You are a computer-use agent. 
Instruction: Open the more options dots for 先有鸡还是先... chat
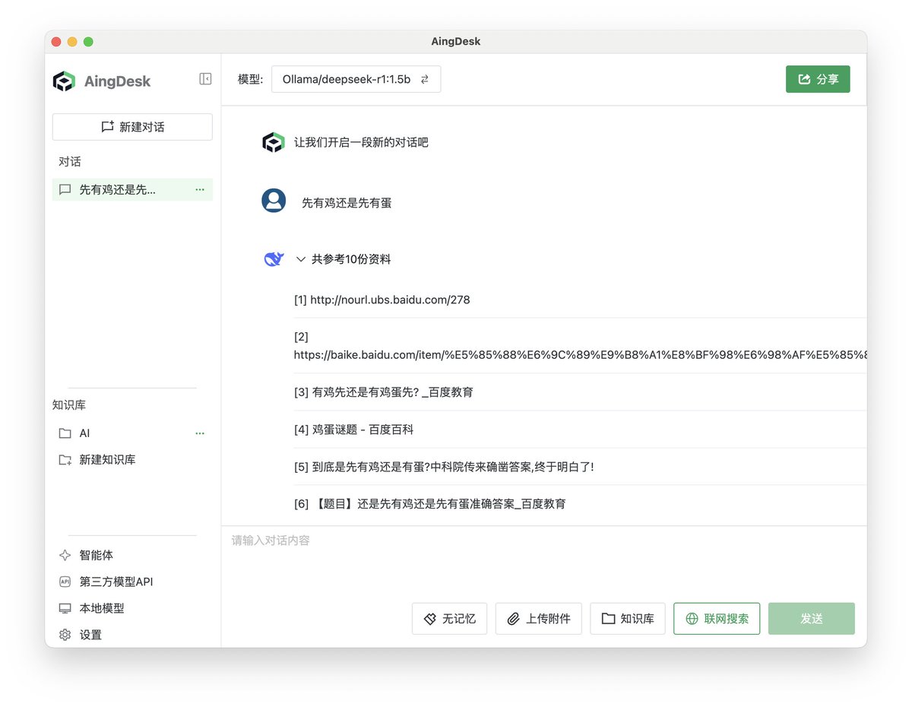[200, 190]
